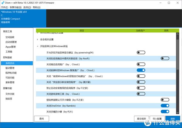Open 可选功能 in sidebar

(x=10, y=78)
